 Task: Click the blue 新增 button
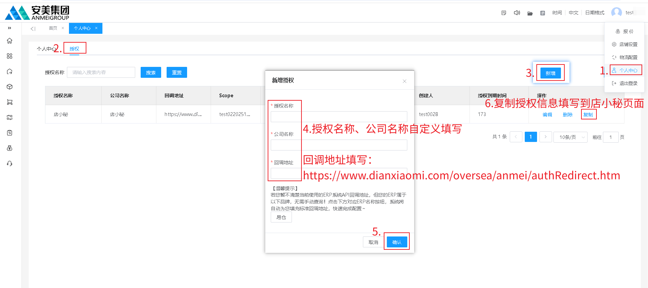551,73
